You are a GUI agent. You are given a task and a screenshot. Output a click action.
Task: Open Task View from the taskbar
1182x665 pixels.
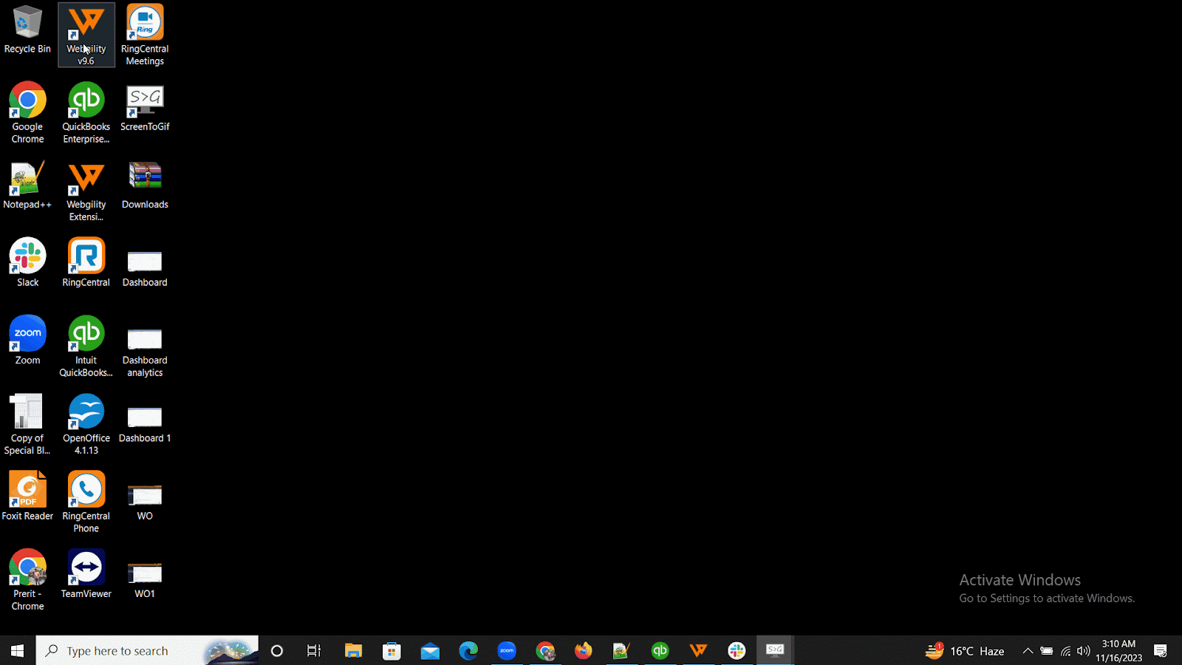[x=314, y=651]
